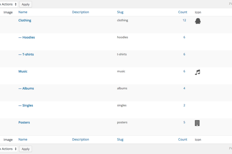Image resolution: width=232 pixels, height=154 pixels.
Task: Click T-shirts row count 6
Action: [x=184, y=54]
